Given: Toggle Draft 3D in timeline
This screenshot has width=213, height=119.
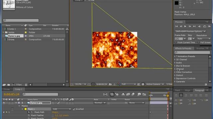Looking at the screenshot, I should [117, 94].
